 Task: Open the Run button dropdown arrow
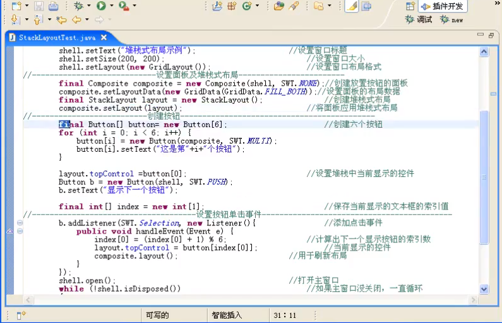click(x=112, y=6)
